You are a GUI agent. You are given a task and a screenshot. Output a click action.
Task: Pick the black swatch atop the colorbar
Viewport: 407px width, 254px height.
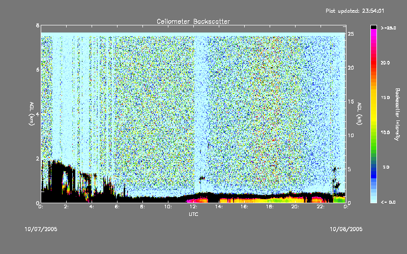click(373, 27)
